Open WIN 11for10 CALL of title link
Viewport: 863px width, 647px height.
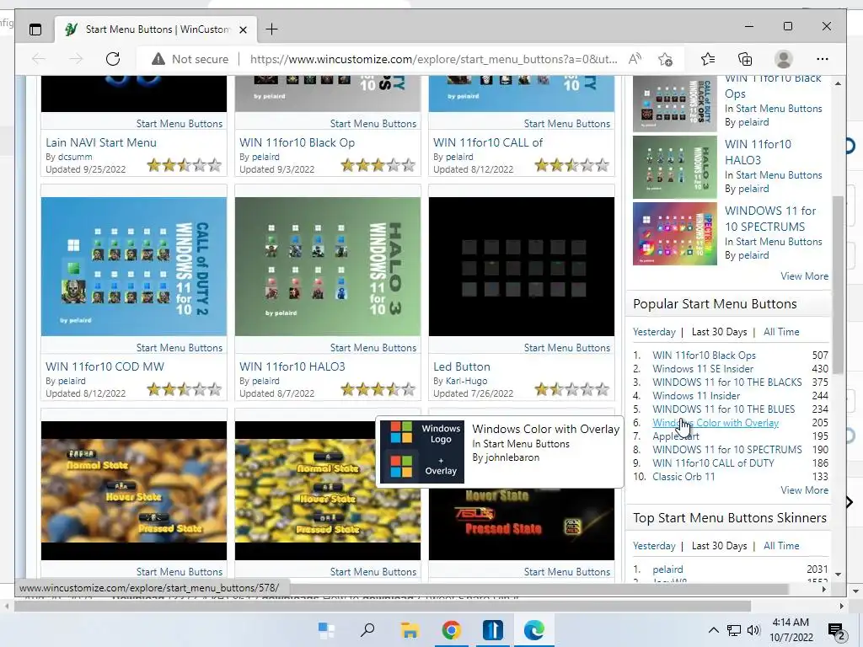[488, 142]
